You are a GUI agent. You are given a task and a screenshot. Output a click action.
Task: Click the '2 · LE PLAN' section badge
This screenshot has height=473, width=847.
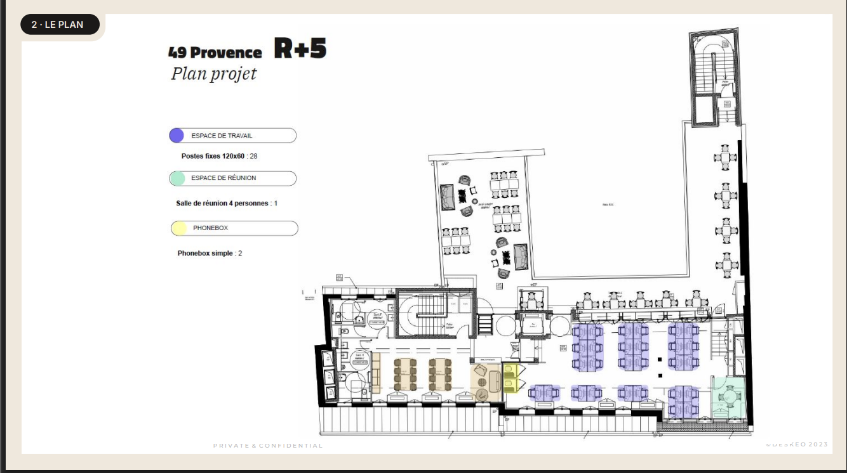coord(60,25)
